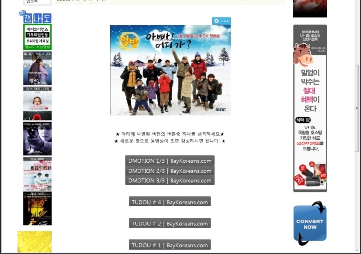Click the CONVERT NOW ad button
361x254 pixels.
tap(310, 223)
